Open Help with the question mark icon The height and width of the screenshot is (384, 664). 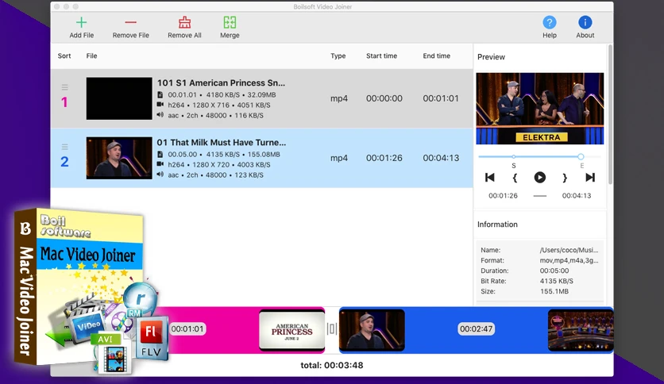click(x=550, y=22)
